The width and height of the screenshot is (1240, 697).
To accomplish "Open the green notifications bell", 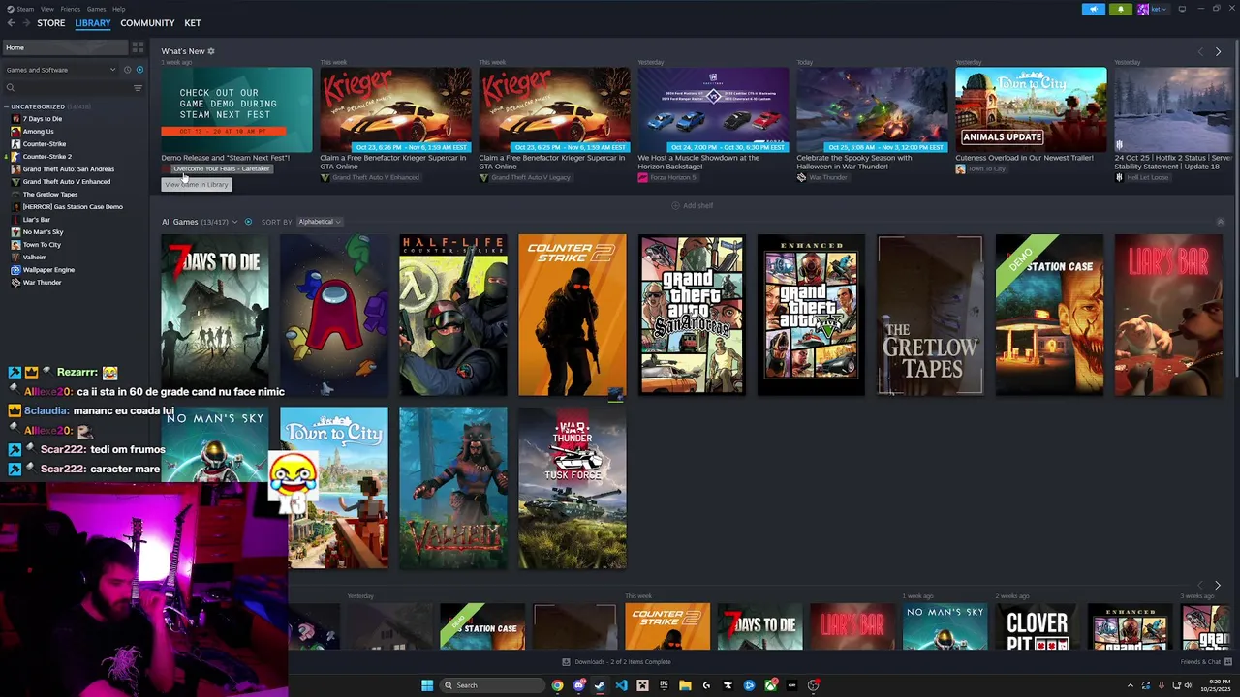I will click(1121, 9).
